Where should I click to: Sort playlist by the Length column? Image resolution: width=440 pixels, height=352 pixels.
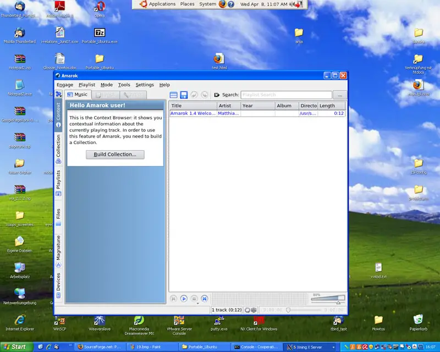[332, 106]
